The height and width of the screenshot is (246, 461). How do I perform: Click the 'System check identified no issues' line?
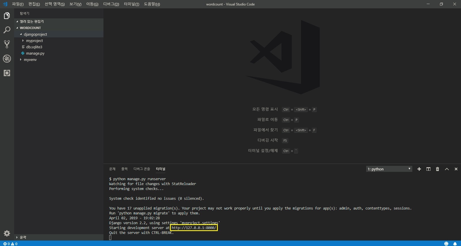156,199
